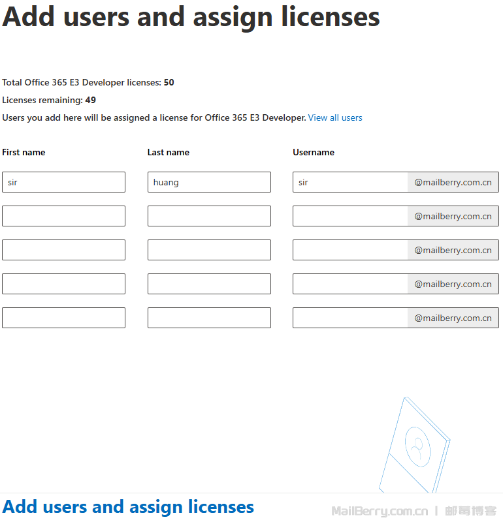Focus the second row Username field
503x524 pixels.
pyautogui.click(x=350, y=216)
